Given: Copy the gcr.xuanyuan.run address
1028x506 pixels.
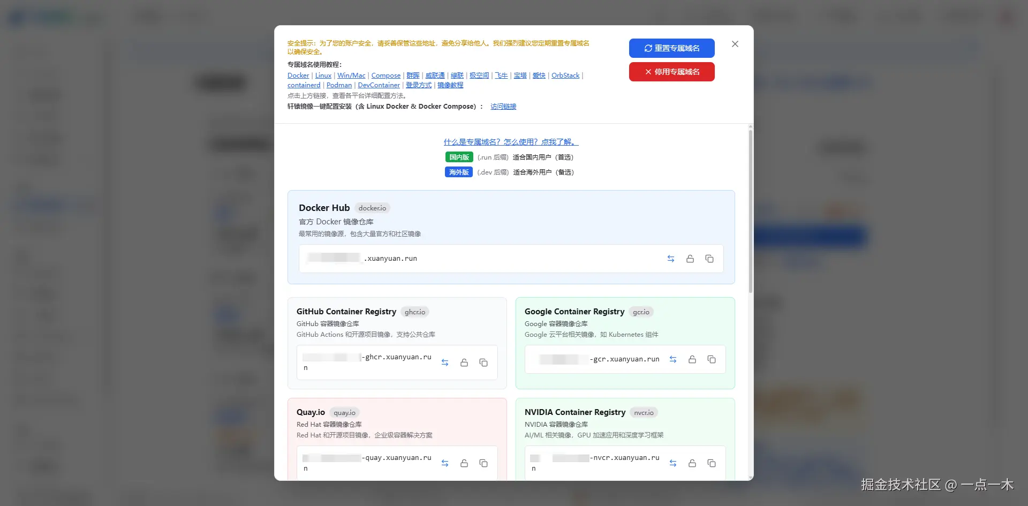Looking at the screenshot, I should [x=712, y=359].
